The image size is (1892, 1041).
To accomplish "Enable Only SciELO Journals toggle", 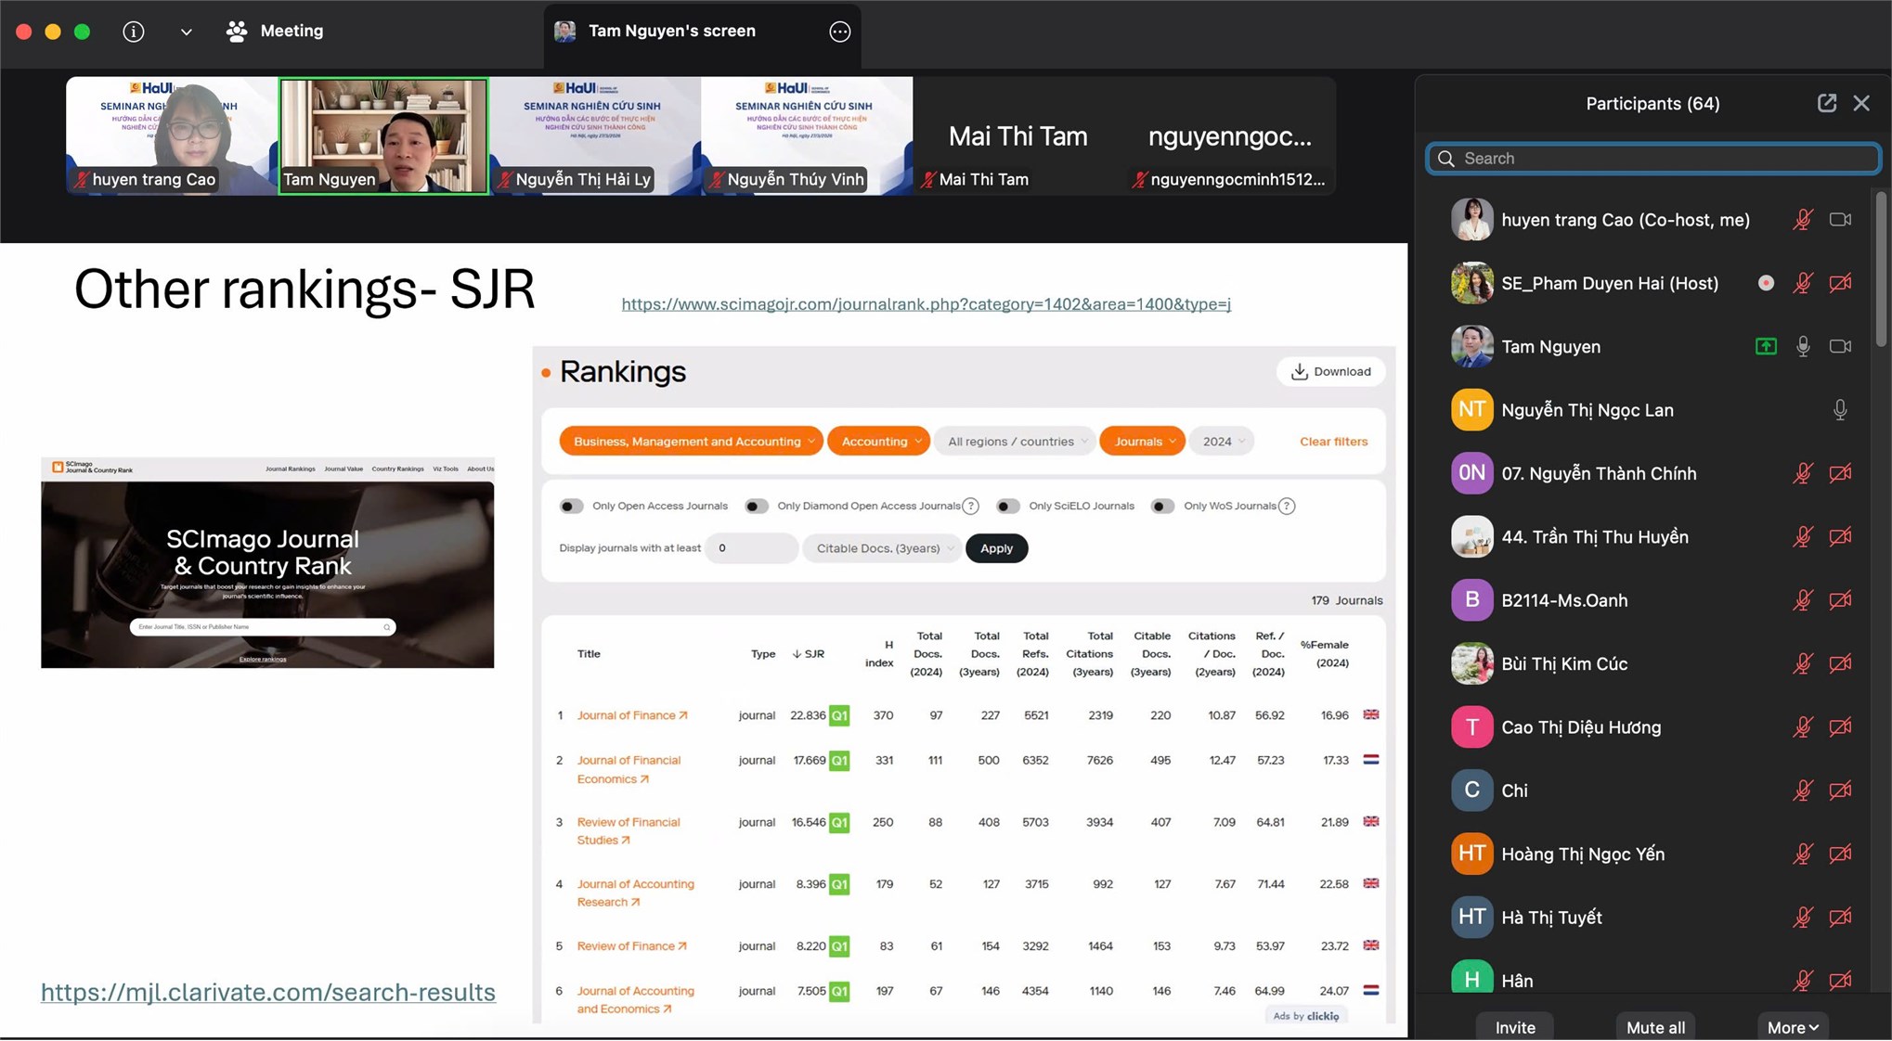I will tap(1007, 507).
